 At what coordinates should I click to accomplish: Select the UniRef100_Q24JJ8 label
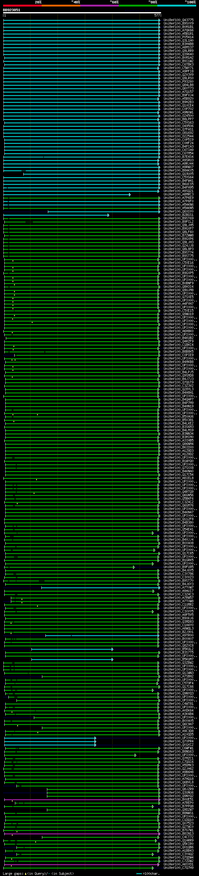coord(178,245)
